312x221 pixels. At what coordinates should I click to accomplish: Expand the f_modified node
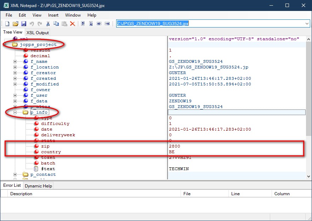click(15, 84)
